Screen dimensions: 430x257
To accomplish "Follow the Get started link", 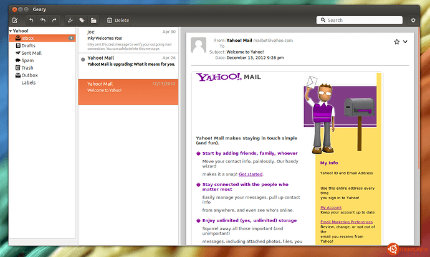I will pyautogui.click(x=251, y=174).
